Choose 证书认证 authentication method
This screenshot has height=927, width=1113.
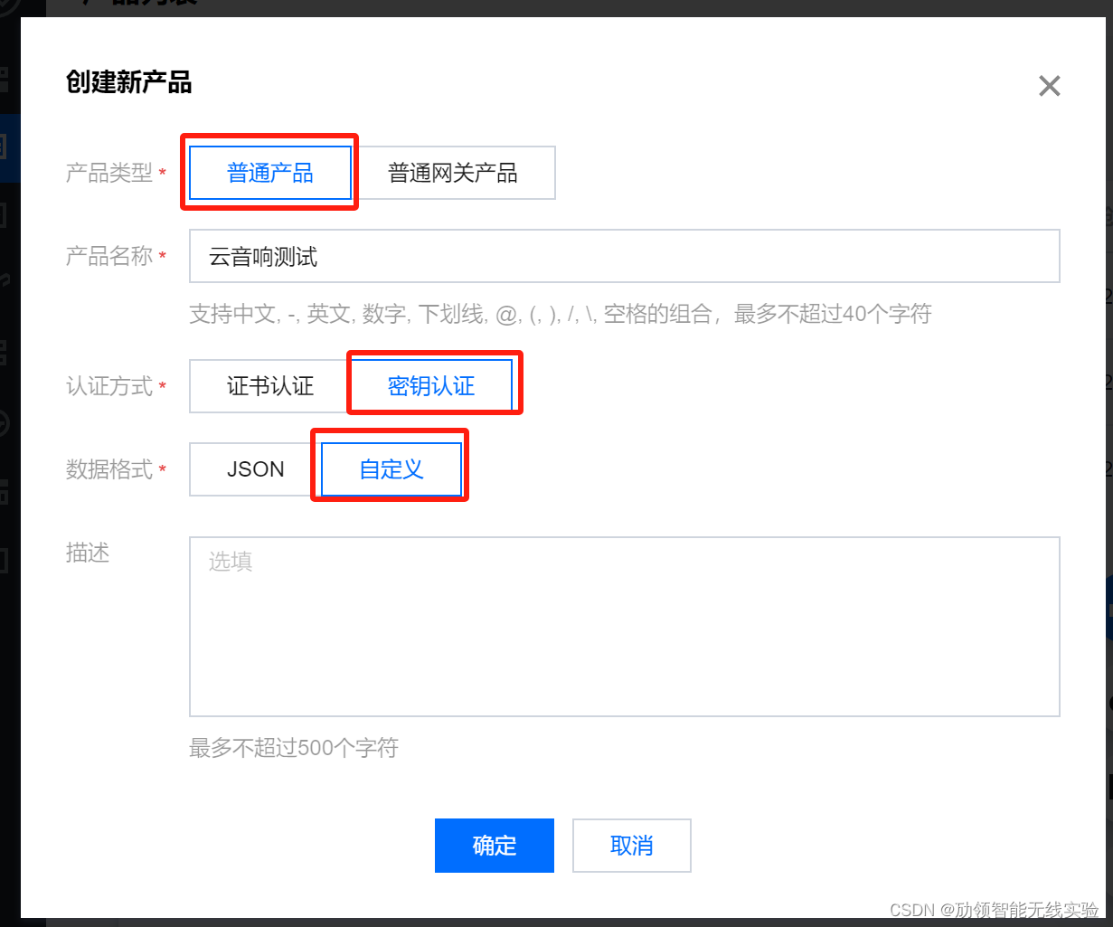pos(269,385)
